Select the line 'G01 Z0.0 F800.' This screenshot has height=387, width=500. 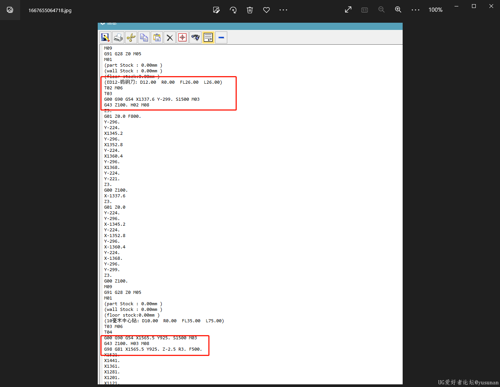pyautogui.click(x=122, y=116)
